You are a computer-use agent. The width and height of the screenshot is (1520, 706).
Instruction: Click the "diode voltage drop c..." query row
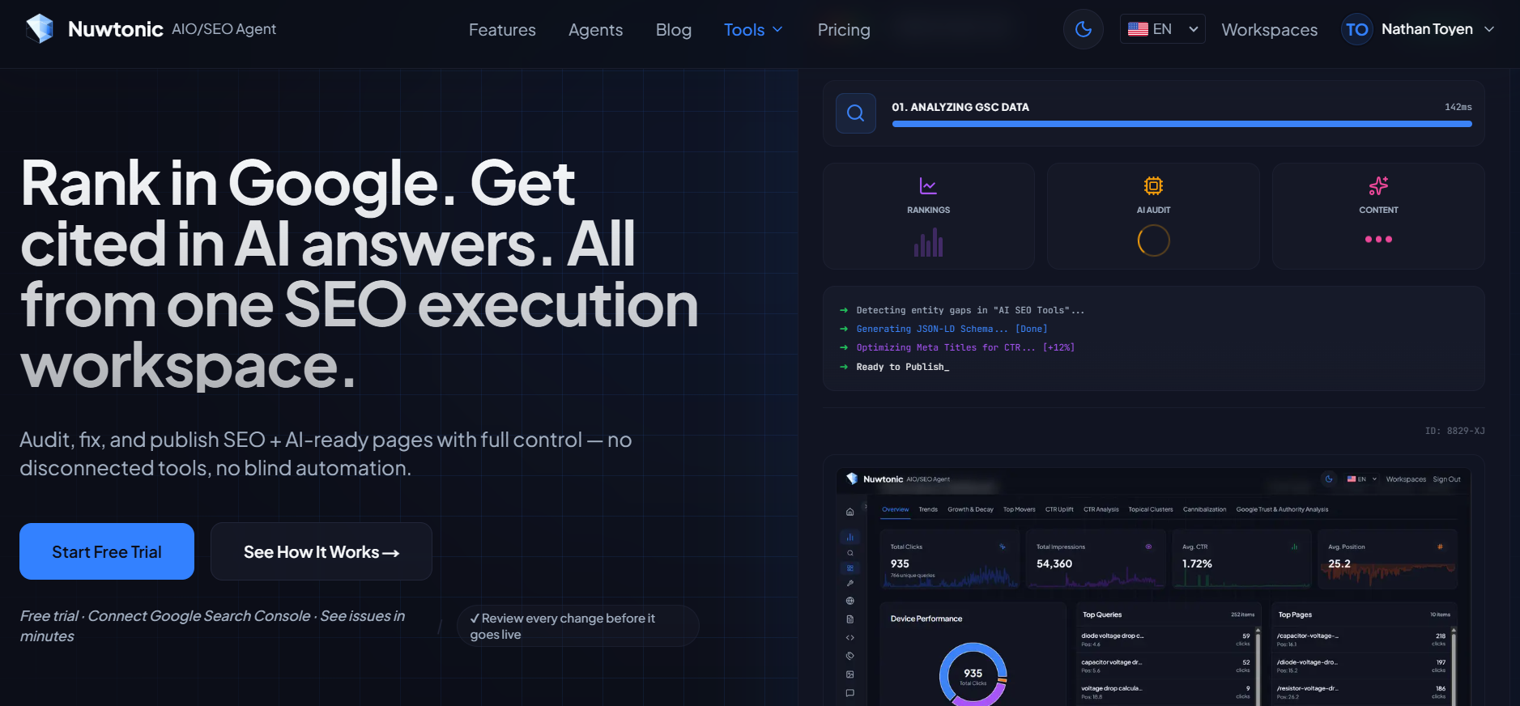[1165, 640]
